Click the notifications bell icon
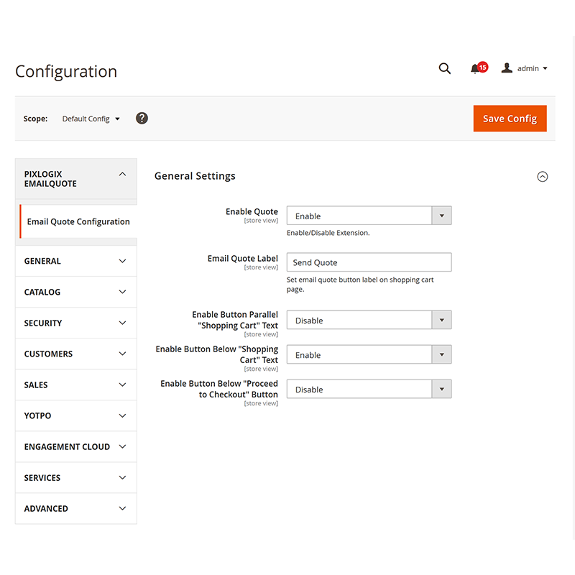The height and width of the screenshot is (575, 575). 476,69
